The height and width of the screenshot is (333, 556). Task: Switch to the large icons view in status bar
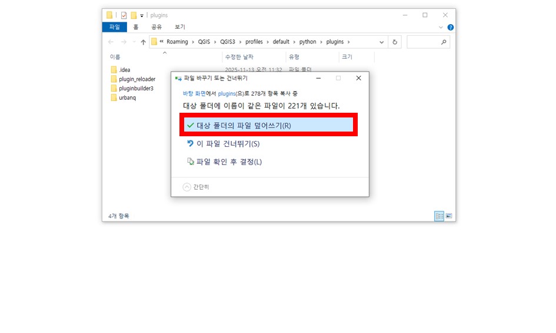pos(449,216)
